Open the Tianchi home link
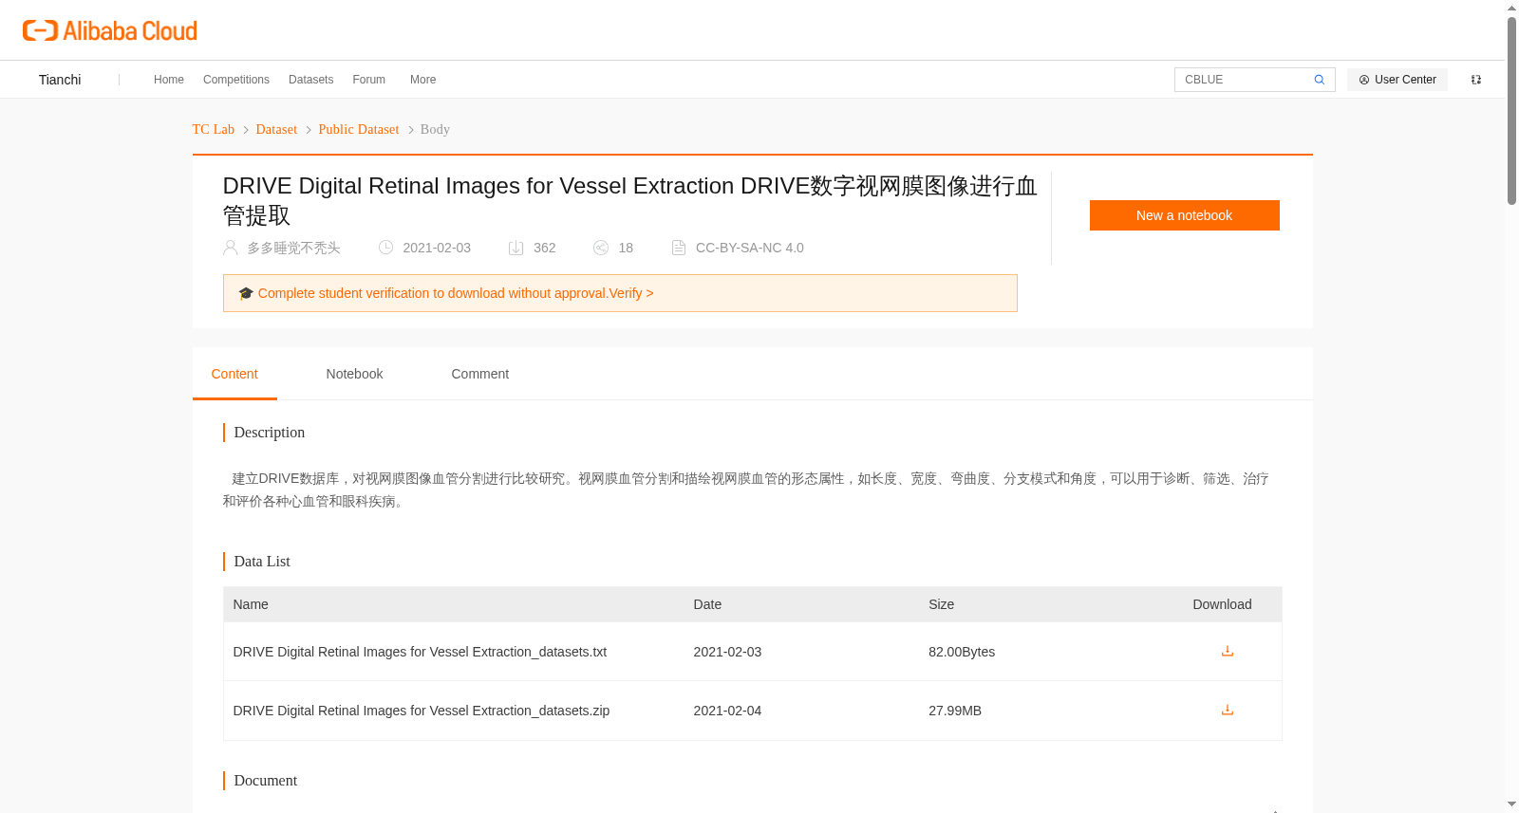 click(60, 80)
